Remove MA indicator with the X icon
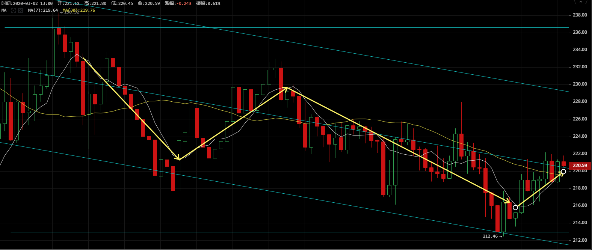Screen dimensions: 592x250 pyautogui.click(x=21, y=11)
